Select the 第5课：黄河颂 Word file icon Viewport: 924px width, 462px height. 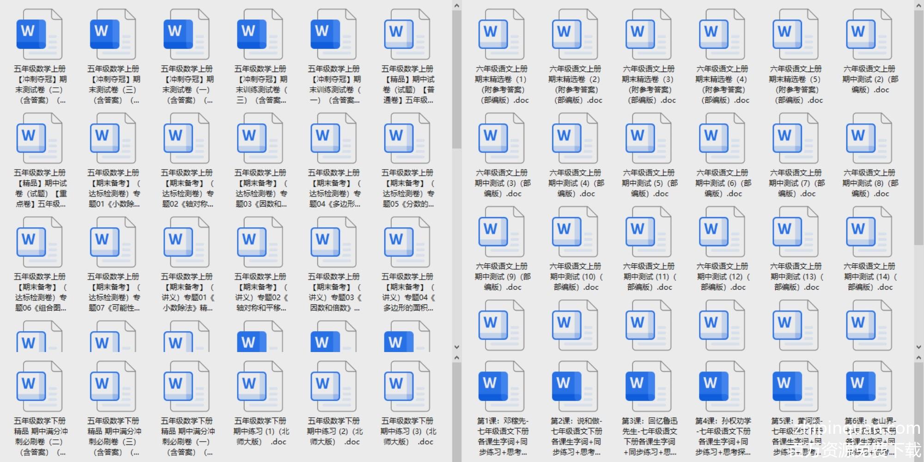(795, 386)
